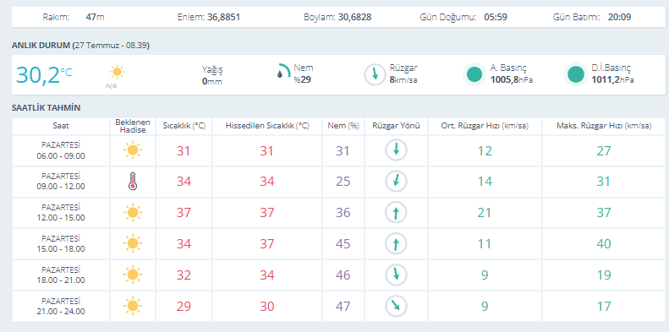Click the 30,2 °C current temperature reading
Image resolution: width=669 pixels, height=332 pixels.
(44, 74)
